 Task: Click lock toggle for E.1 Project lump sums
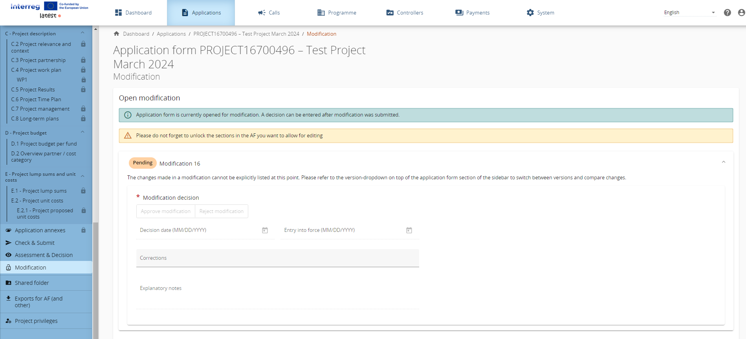[83, 191]
